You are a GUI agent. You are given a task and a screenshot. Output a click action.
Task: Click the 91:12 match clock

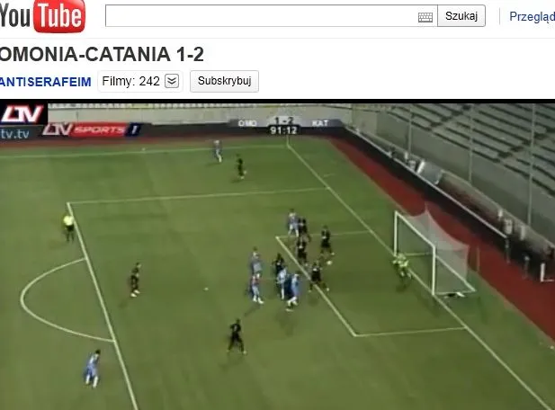[283, 130]
